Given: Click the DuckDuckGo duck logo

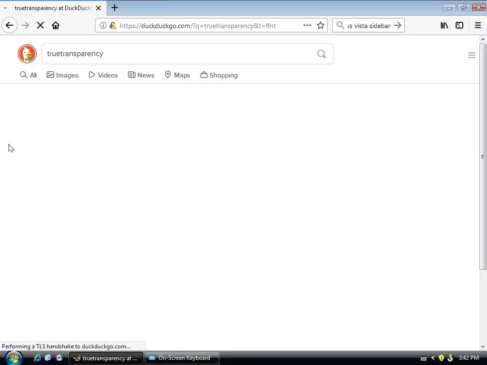Looking at the screenshot, I should (27, 54).
